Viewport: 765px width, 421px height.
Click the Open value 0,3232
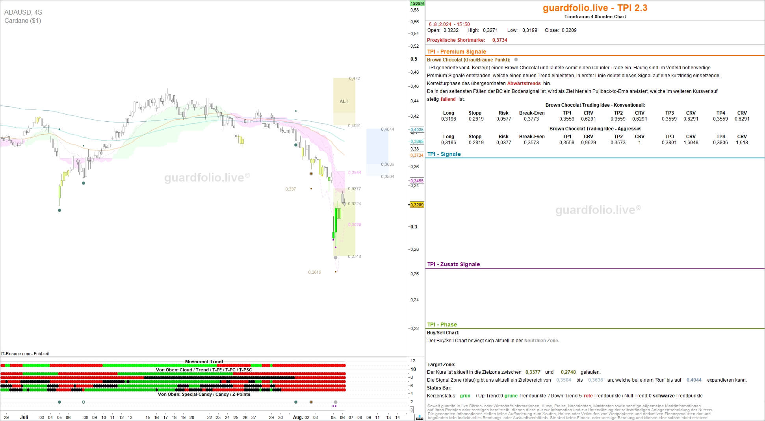[451, 30]
